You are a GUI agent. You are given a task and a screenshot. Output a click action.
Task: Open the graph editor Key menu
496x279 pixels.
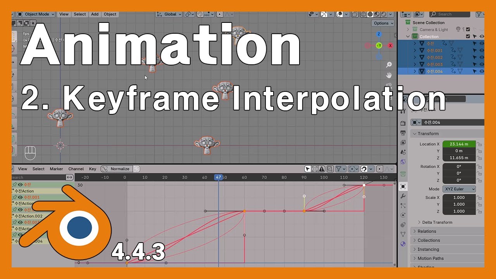[93, 169]
